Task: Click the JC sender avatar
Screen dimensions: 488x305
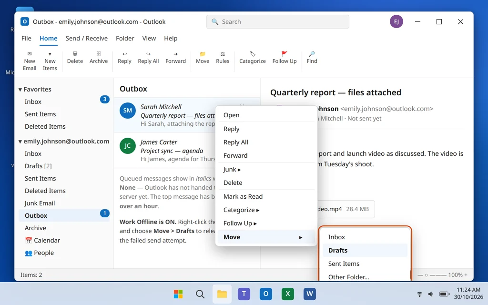Action: coord(128,146)
